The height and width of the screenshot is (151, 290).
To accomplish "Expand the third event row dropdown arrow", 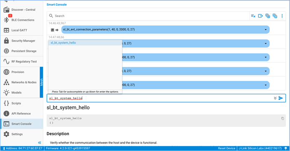I will click(x=265, y=57).
